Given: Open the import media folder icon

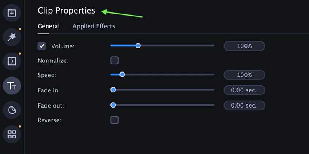Looking at the screenshot, I should tap(12, 13).
